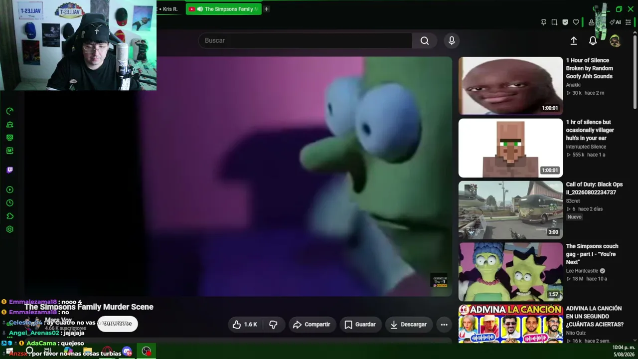Open the YouTube account avatar menu
The height and width of the screenshot is (359, 638).
[x=615, y=41]
